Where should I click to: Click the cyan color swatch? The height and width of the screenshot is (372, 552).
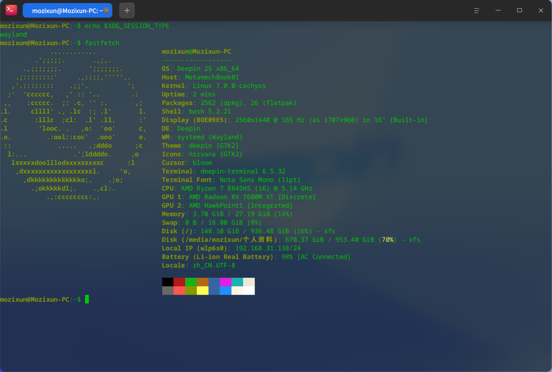coord(237,282)
